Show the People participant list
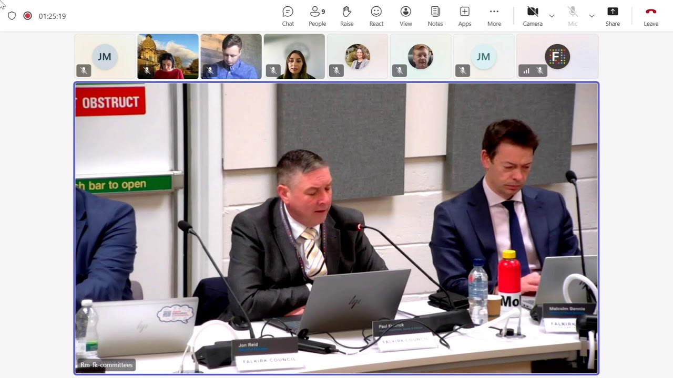This screenshot has width=673, height=378. pos(317,16)
